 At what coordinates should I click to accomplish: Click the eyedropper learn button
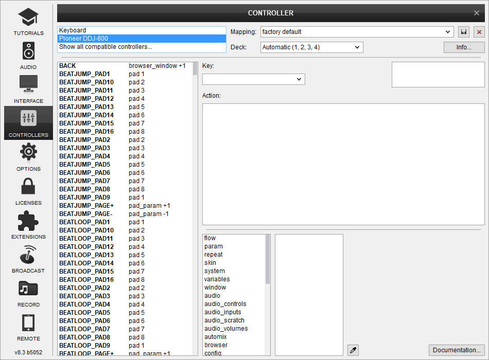353,350
